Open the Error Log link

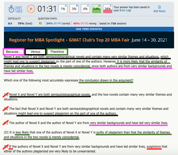click(125, 10)
